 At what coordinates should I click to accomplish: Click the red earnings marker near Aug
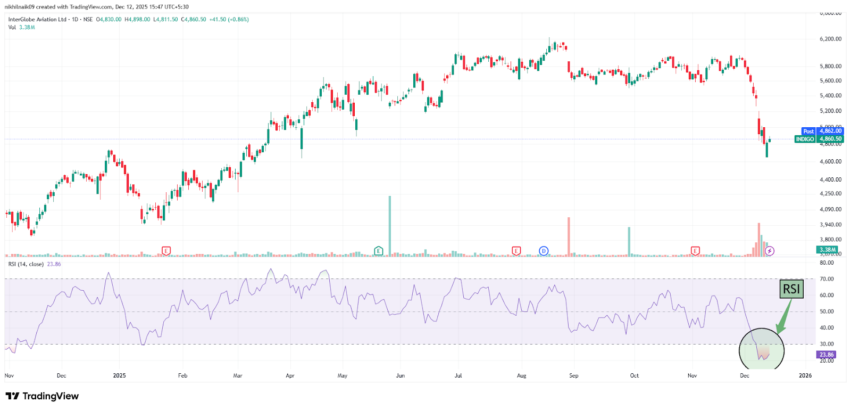(x=516, y=251)
